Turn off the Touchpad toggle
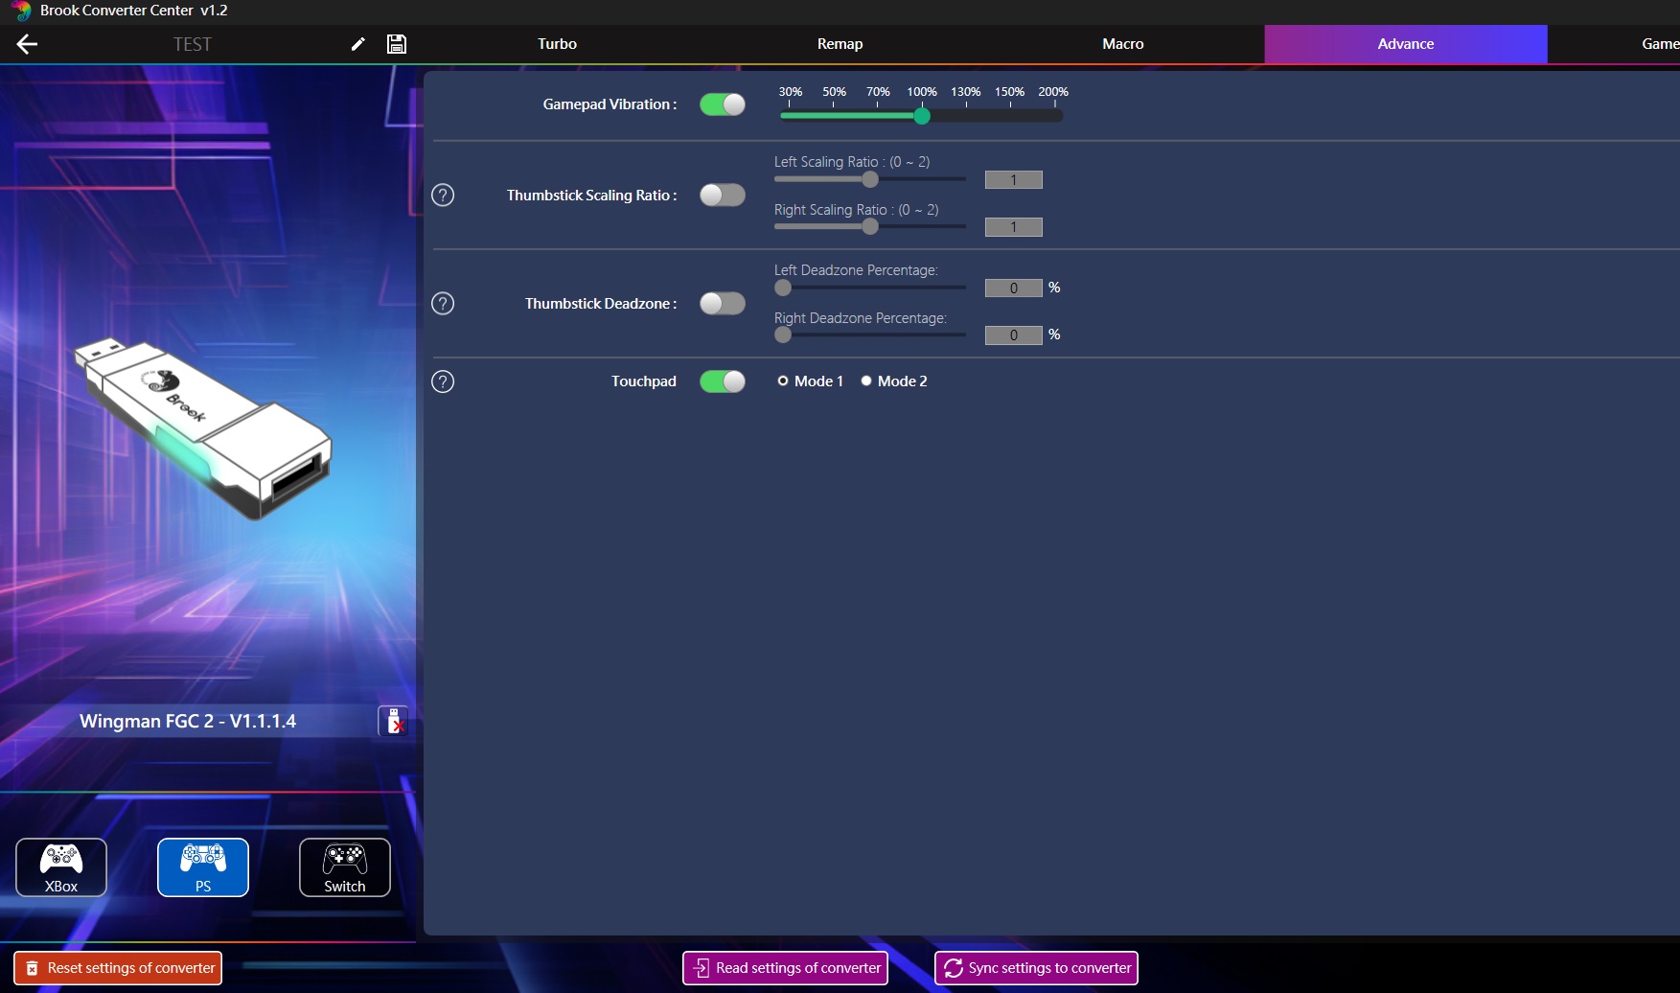Viewport: 1680px width, 993px height. pyautogui.click(x=723, y=381)
